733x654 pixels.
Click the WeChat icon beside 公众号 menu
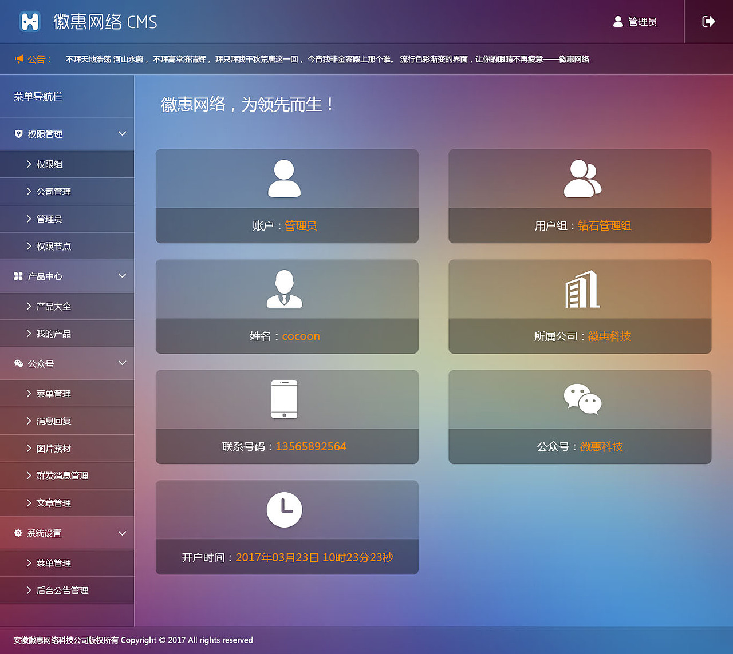point(18,363)
